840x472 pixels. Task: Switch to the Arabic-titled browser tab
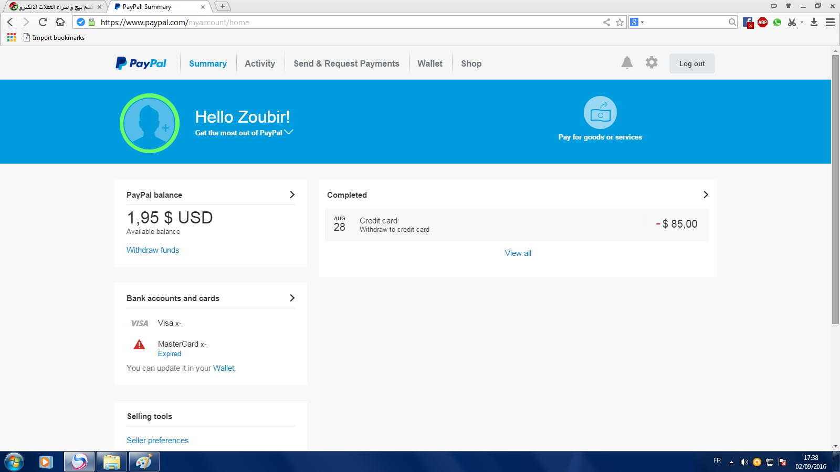[x=54, y=7]
